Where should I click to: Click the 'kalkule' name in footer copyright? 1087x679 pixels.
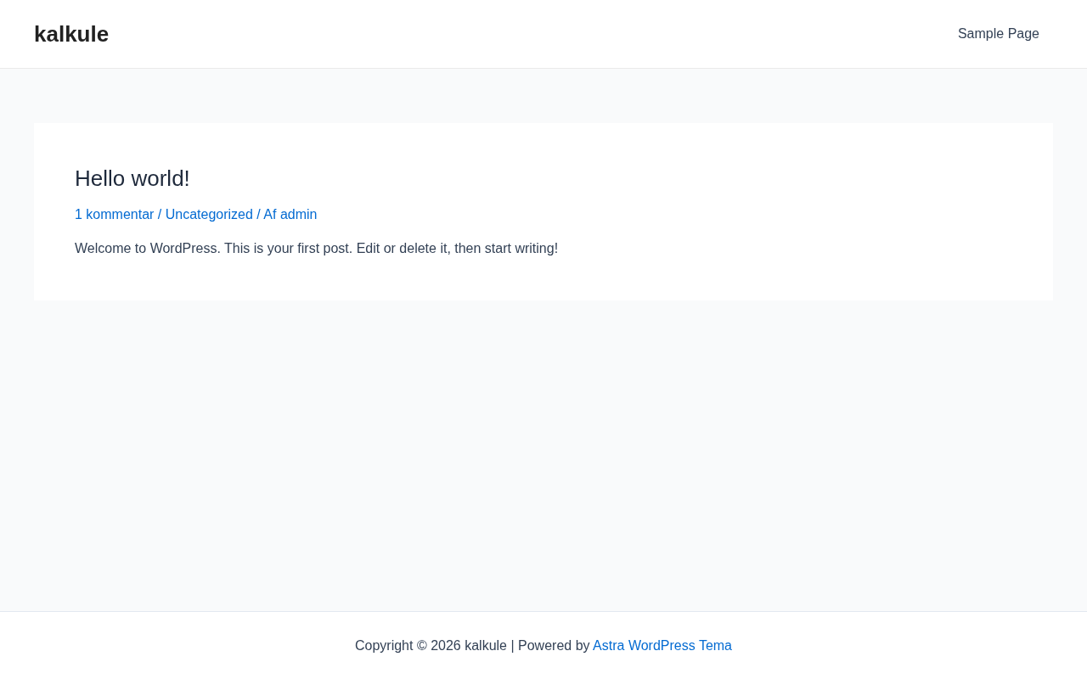coord(485,646)
